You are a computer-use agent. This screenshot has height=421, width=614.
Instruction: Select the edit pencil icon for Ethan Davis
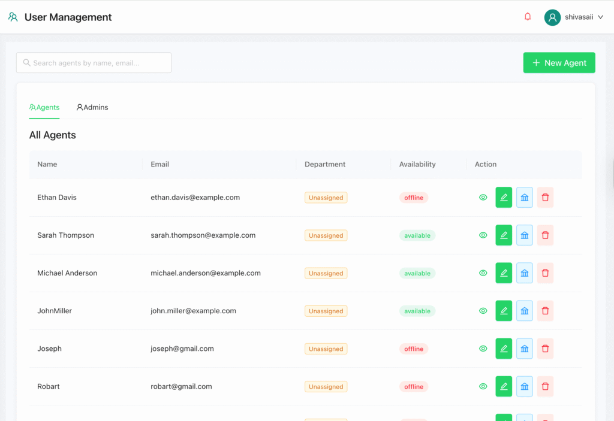504,197
